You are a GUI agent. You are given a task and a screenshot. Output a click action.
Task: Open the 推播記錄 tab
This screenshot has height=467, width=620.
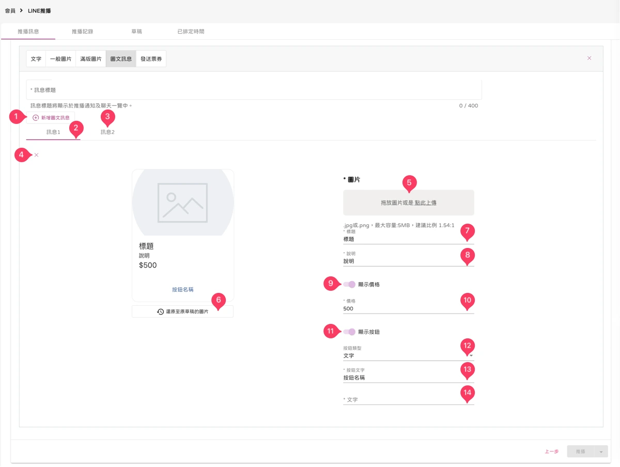(83, 32)
